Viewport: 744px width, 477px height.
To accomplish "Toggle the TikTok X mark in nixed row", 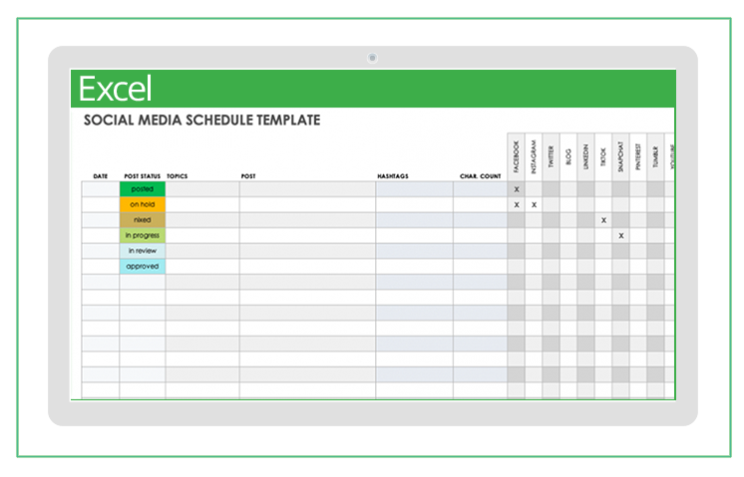I will 603,220.
